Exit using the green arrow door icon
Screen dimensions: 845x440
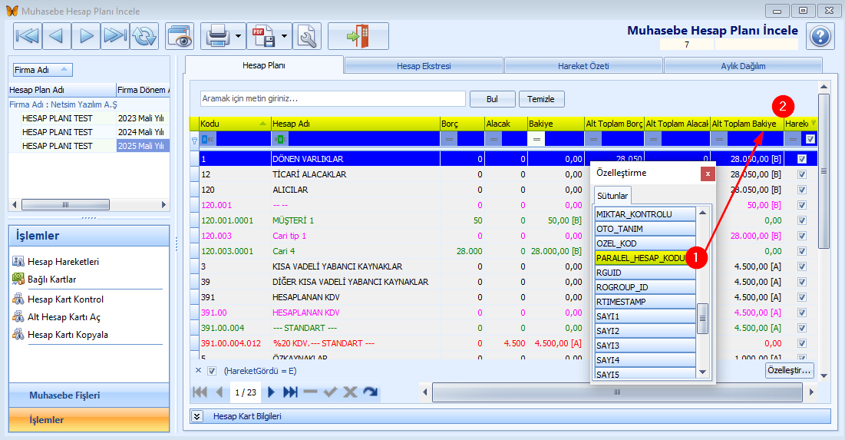point(358,36)
